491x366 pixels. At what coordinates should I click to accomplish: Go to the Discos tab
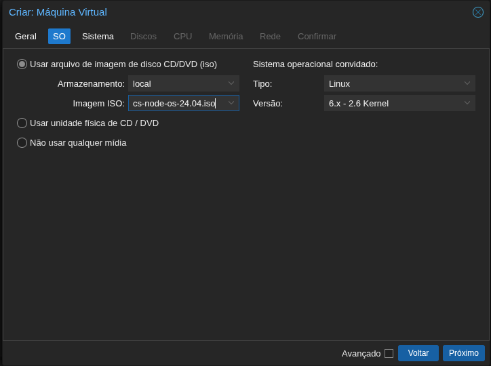[x=143, y=37]
